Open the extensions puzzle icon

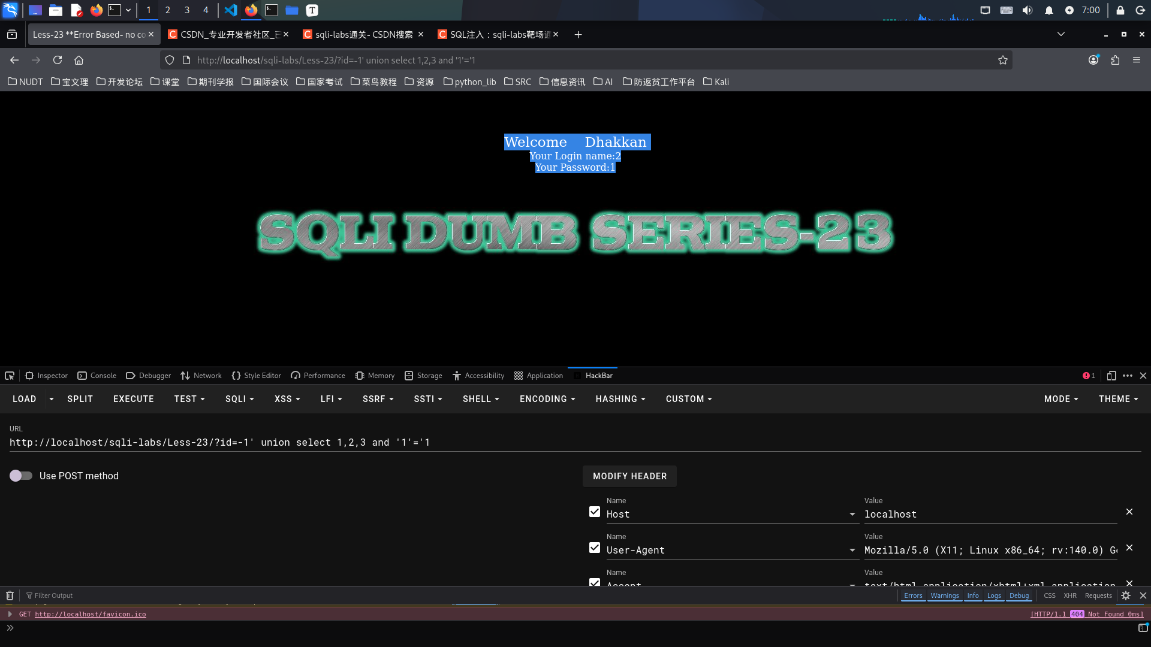pos(1115,60)
